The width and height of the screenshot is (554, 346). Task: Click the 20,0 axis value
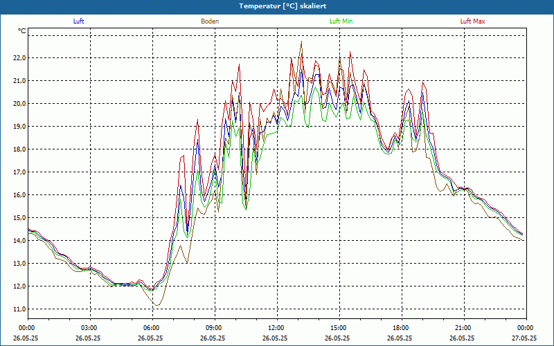[x=20, y=103]
